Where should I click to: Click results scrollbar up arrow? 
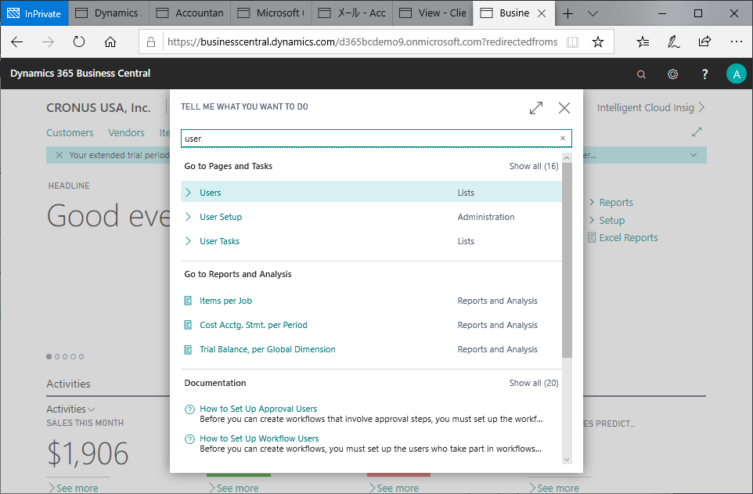567,157
